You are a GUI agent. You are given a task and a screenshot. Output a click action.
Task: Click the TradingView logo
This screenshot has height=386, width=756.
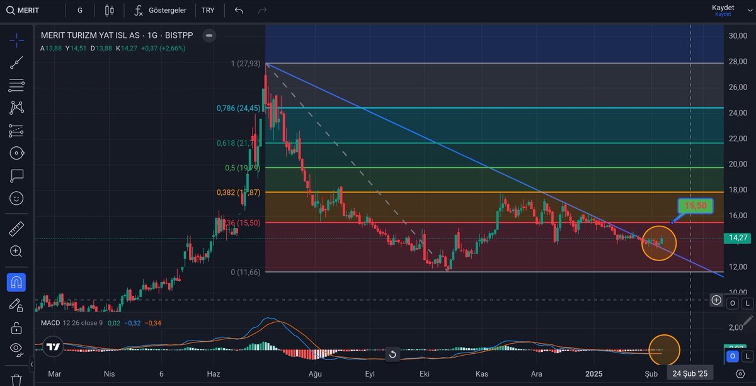click(x=53, y=347)
